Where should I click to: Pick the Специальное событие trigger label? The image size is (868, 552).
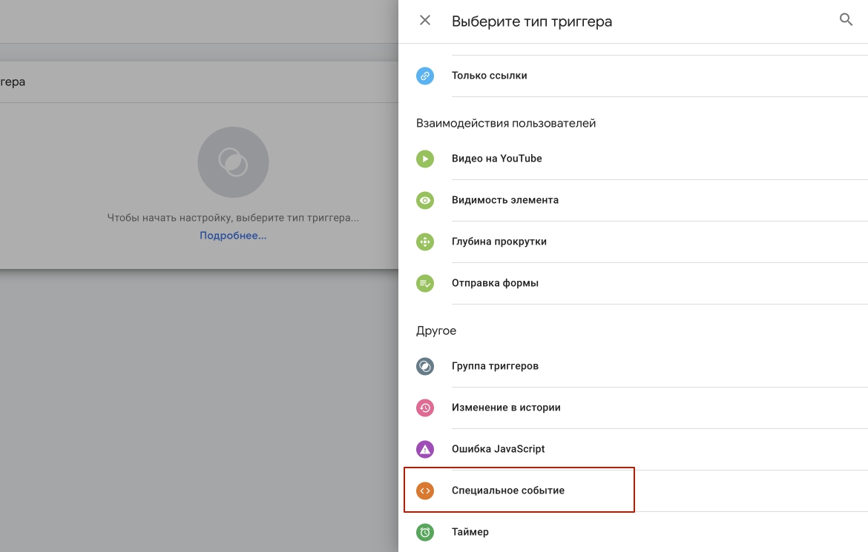[x=507, y=491]
